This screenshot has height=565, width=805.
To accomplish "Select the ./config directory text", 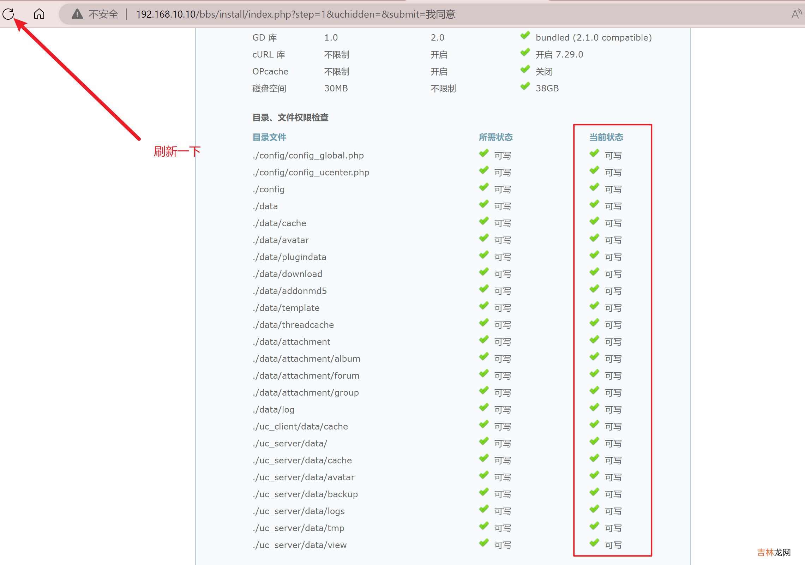I will pos(268,190).
